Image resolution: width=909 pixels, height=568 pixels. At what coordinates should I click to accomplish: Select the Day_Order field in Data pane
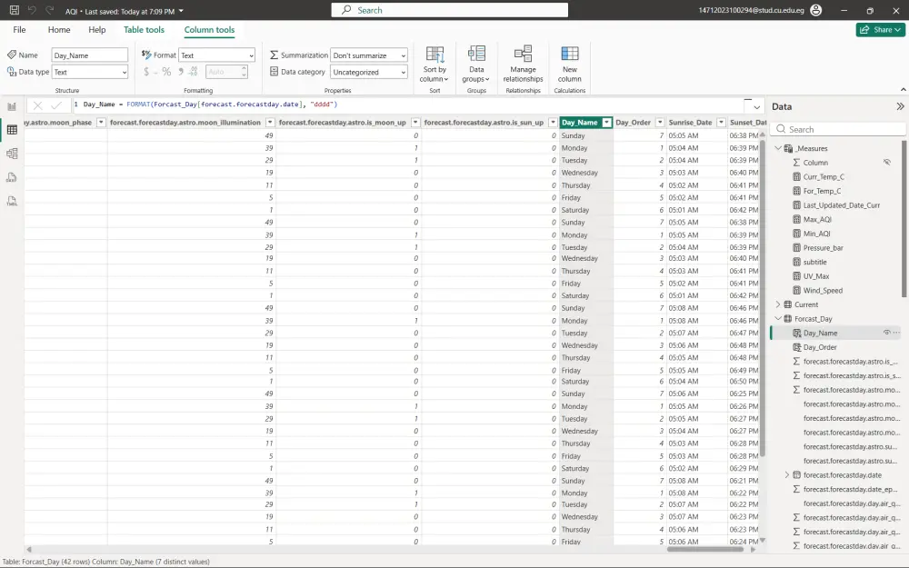(820, 347)
